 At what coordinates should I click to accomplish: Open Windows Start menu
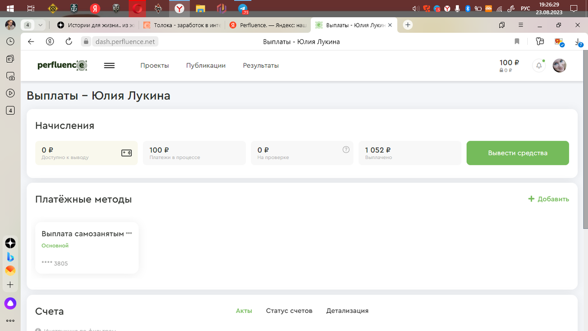10,8
